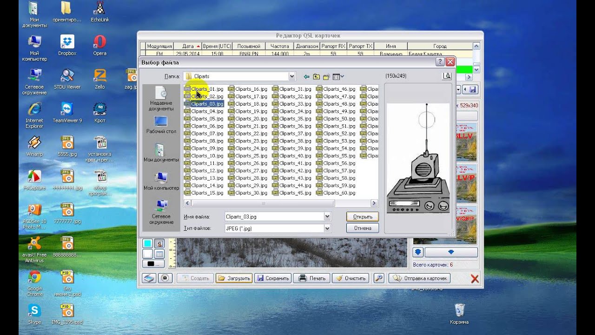This screenshot has width=595, height=335.
Task: Click the preview magnifier icon in dialog
Action: coord(447,76)
